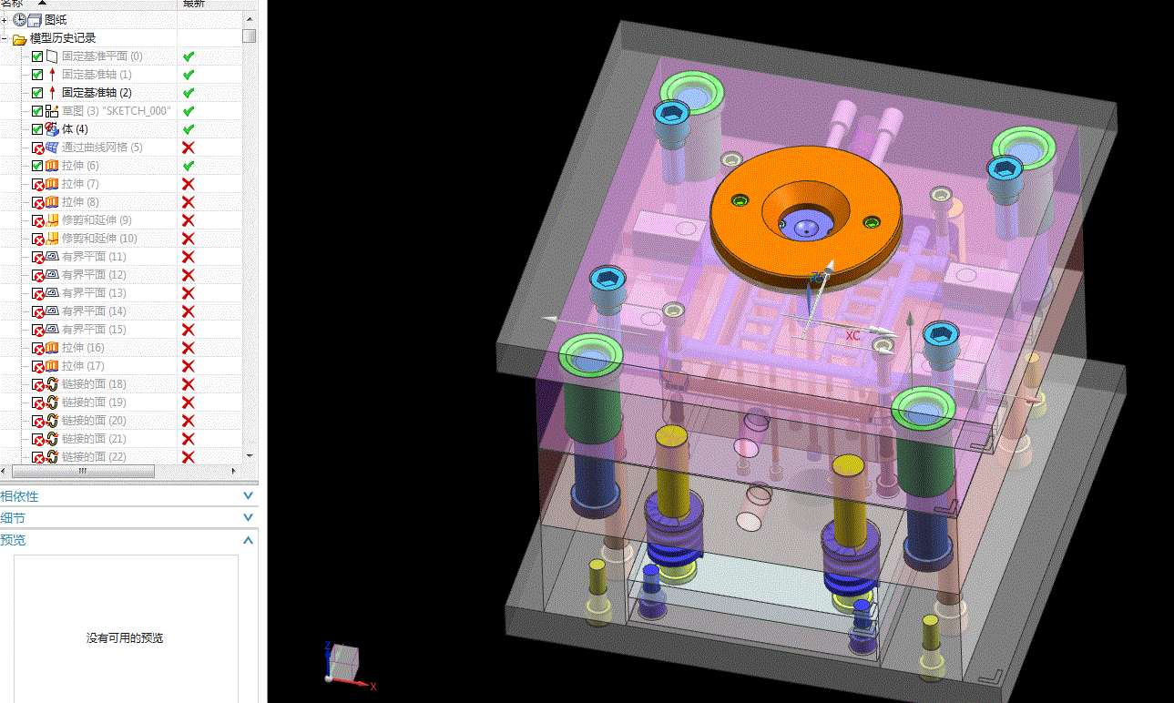This screenshot has width=1174, height=703.
Task: Uncheck the 固定基准轴 (1) checkbox
Action: click(x=37, y=75)
